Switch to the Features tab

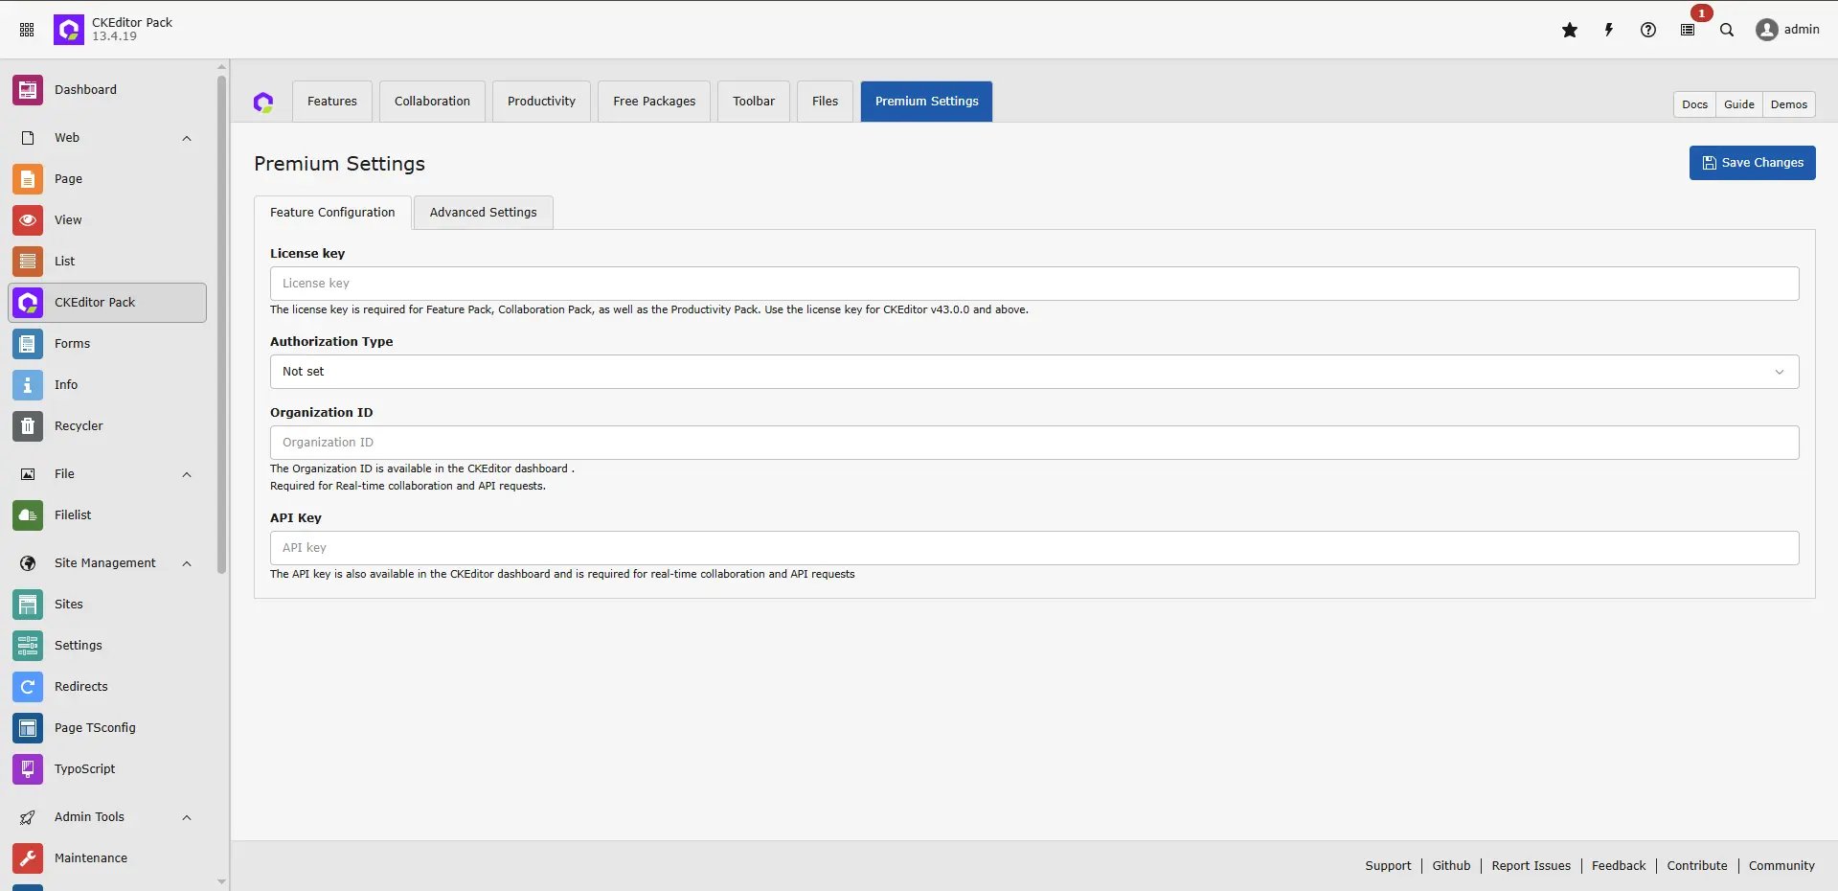[x=332, y=102]
